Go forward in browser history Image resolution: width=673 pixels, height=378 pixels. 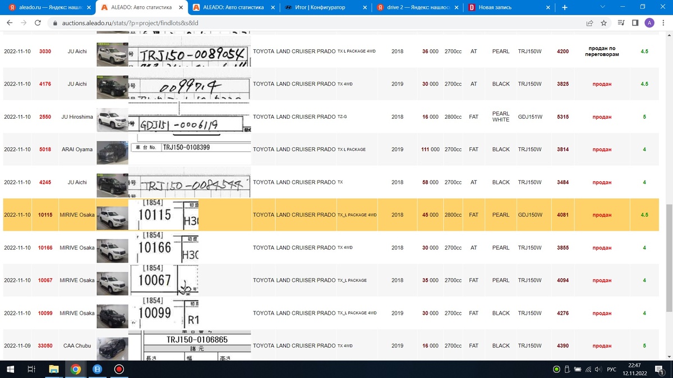pos(24,23)
